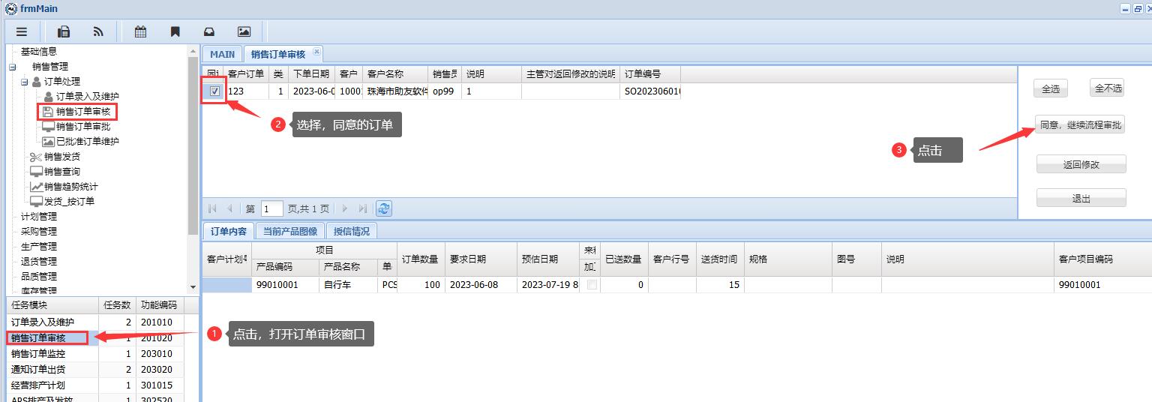Click save-disk icon beside 销售订单审核 tree node
Viewport: 1152px width, 402px height.
pos(48,112)
